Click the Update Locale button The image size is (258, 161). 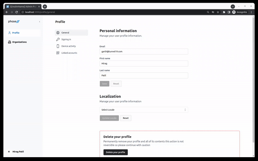[x=109, y=118]
